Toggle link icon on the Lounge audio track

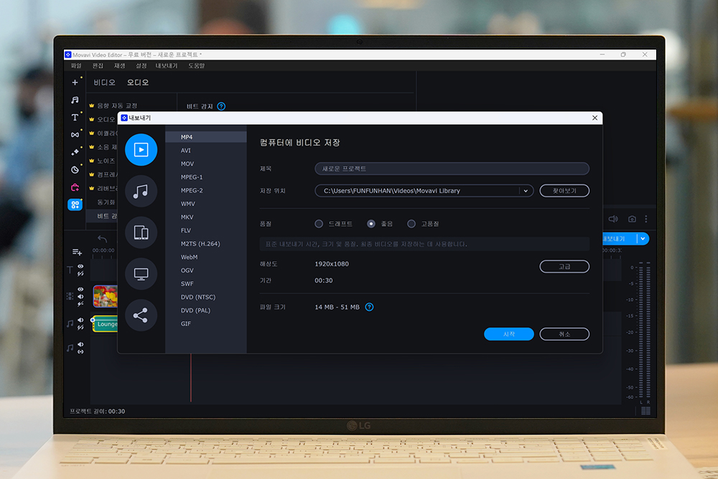tap(80, 327)
